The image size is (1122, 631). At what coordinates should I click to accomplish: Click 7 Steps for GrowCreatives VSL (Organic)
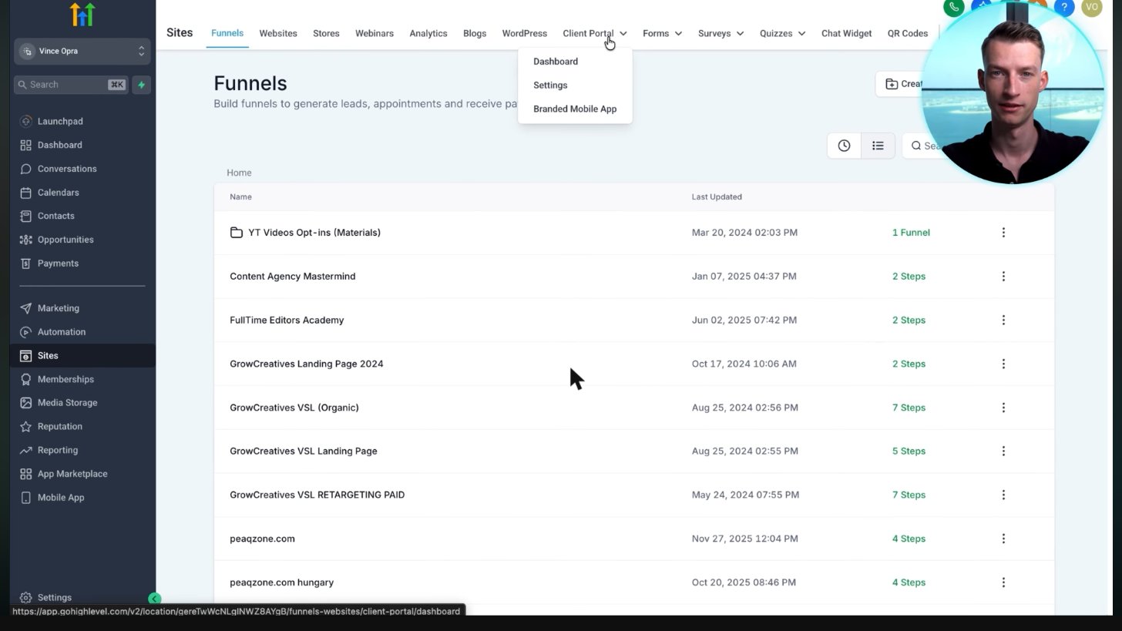coord(909,408)
